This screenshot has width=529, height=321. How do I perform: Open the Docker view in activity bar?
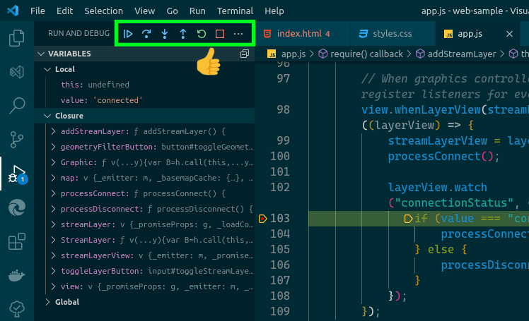[17, 275]
